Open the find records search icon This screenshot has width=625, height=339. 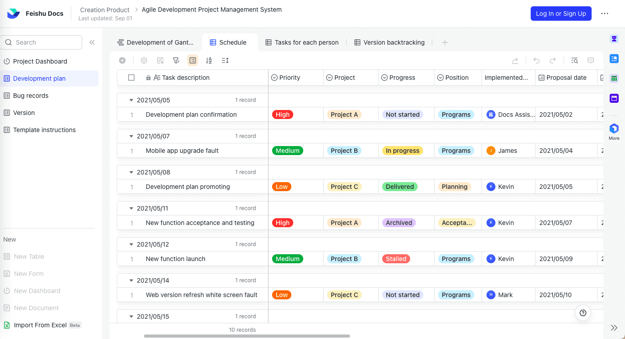(x=574, y=60)
